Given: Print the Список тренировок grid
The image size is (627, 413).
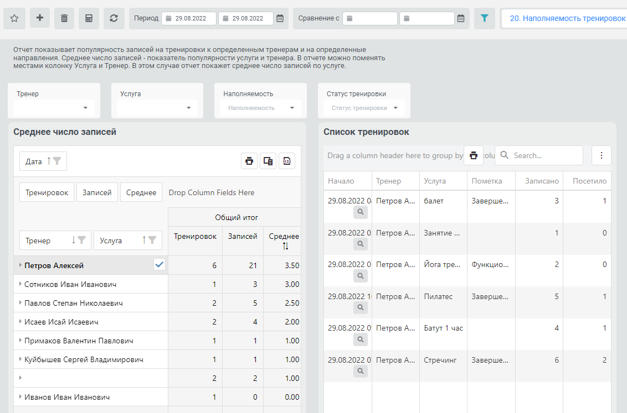Looking at the screenshot, I should pyautogui.click(x=474, y=155).
